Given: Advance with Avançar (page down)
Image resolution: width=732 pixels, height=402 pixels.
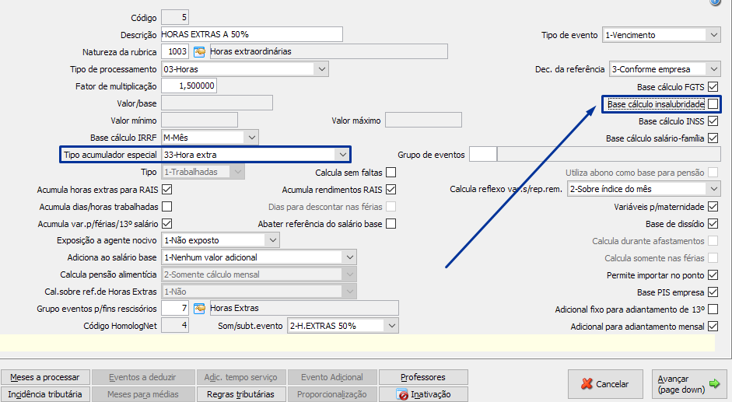Looking at the screenshot, I should point(689,384).
